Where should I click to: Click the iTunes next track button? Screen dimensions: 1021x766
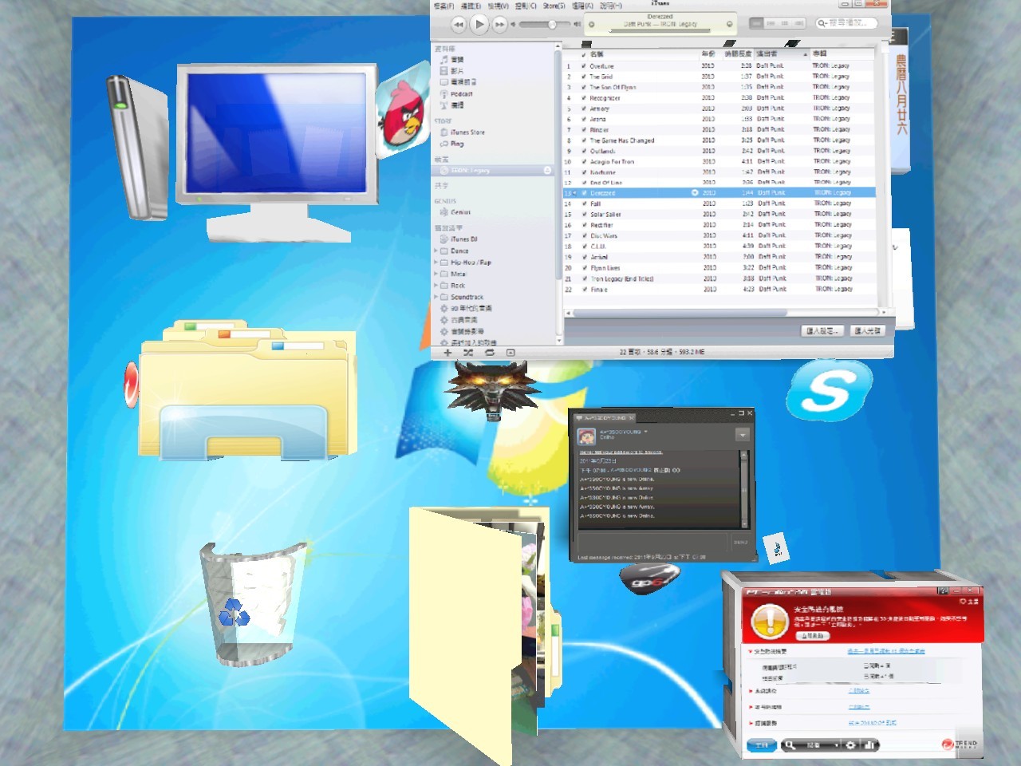[499, 25]
